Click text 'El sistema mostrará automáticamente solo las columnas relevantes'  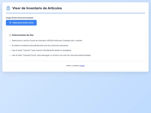pos(40,45)
